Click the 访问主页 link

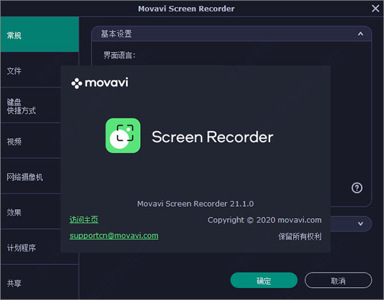tap(84, 219)
